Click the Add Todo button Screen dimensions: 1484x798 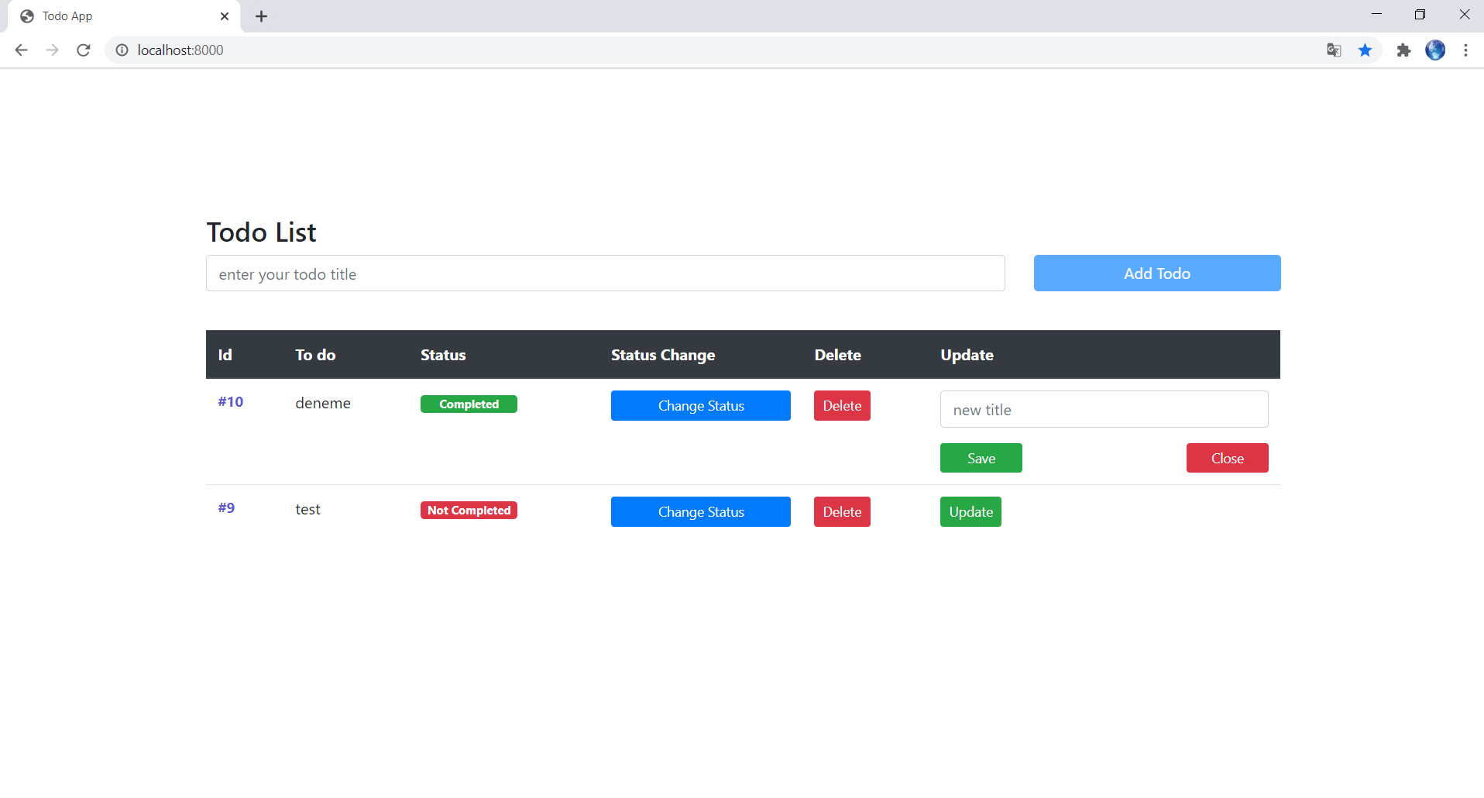click(1157, 273)
